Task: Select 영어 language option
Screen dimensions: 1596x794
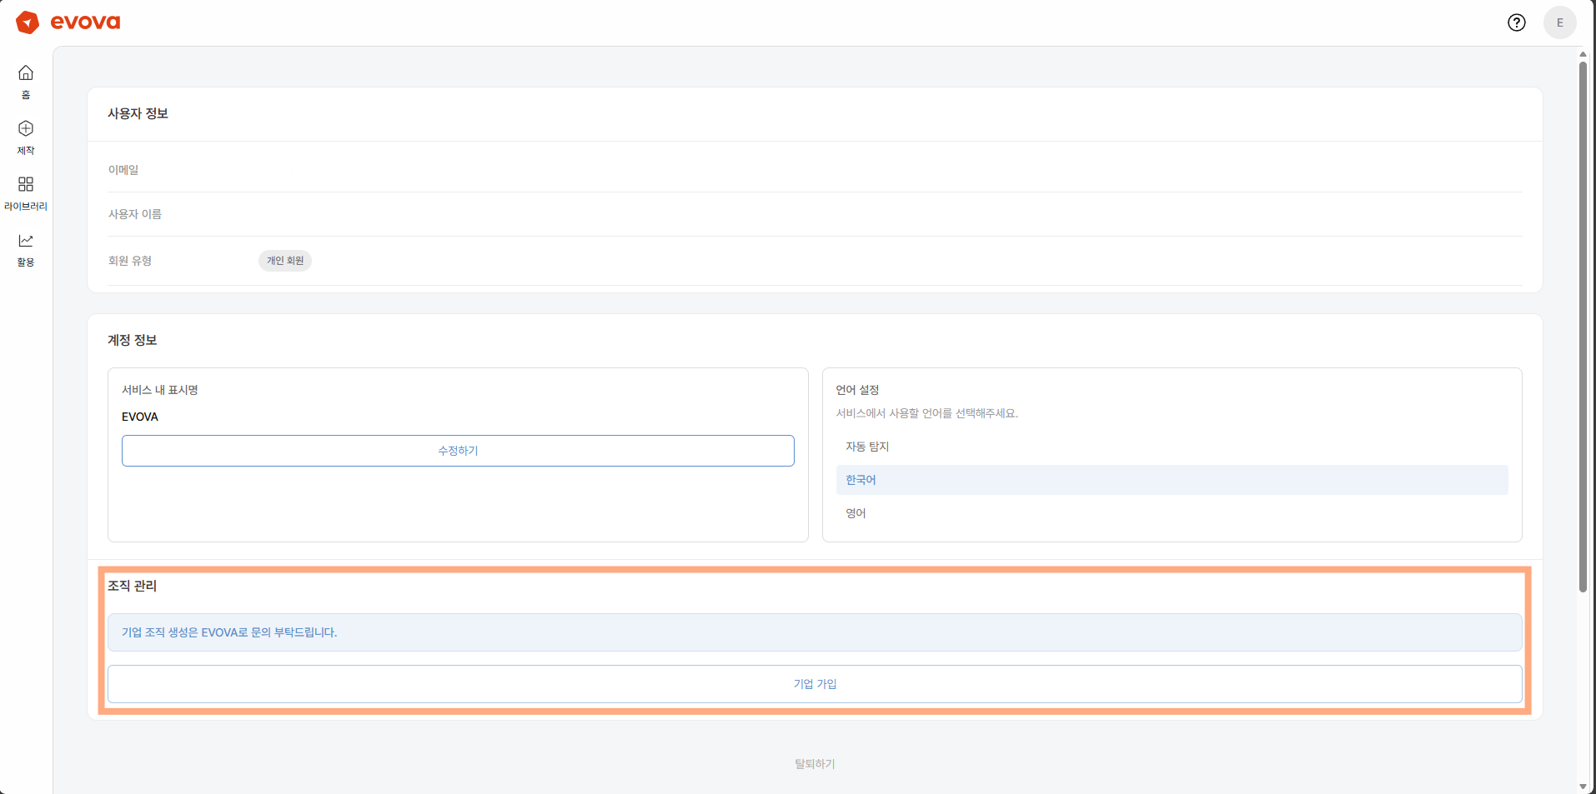Action: tap(856, 513)
